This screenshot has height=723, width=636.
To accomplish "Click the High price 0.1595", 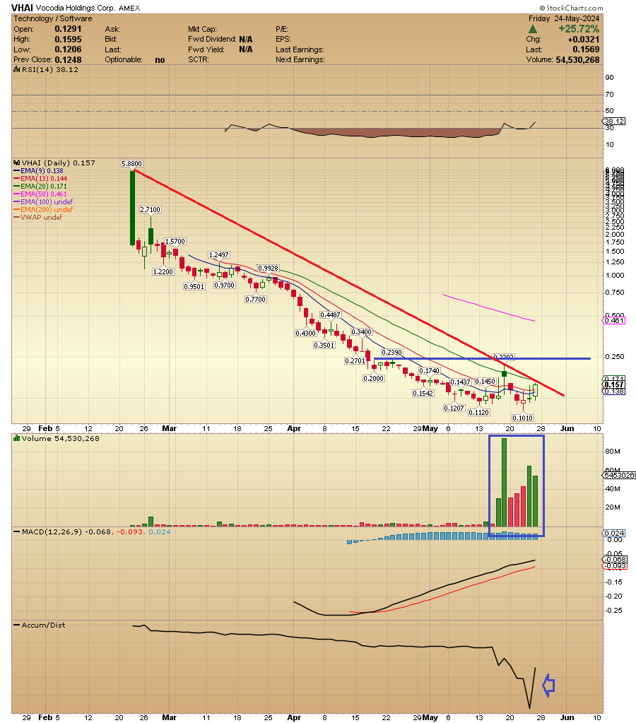I will click(x=69, y=39).
